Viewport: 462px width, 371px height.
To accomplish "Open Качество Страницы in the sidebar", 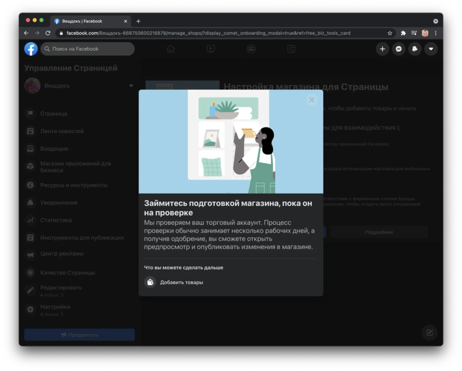I will pos(79,273).
